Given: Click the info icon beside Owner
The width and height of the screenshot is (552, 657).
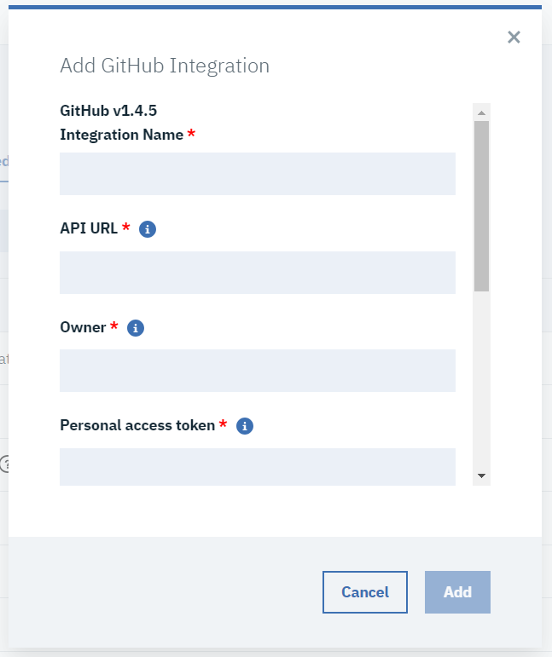Looking at the screenshot, I should [x=136, y=328].
